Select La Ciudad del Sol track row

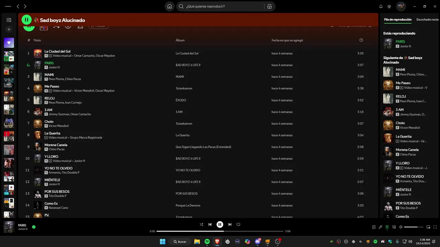pyautogui.click(x=197, y=53)
